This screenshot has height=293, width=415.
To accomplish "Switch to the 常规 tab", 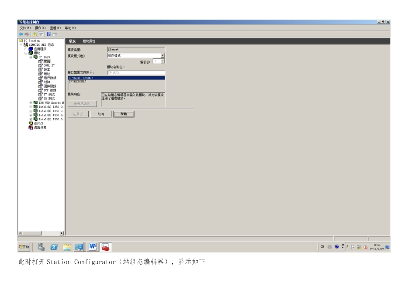I will 72,41.
